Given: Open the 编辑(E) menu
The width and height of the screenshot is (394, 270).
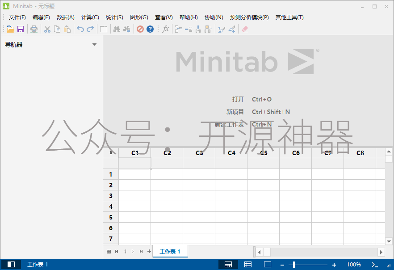Looking at the screenshot, I should (x=41, y=17).
